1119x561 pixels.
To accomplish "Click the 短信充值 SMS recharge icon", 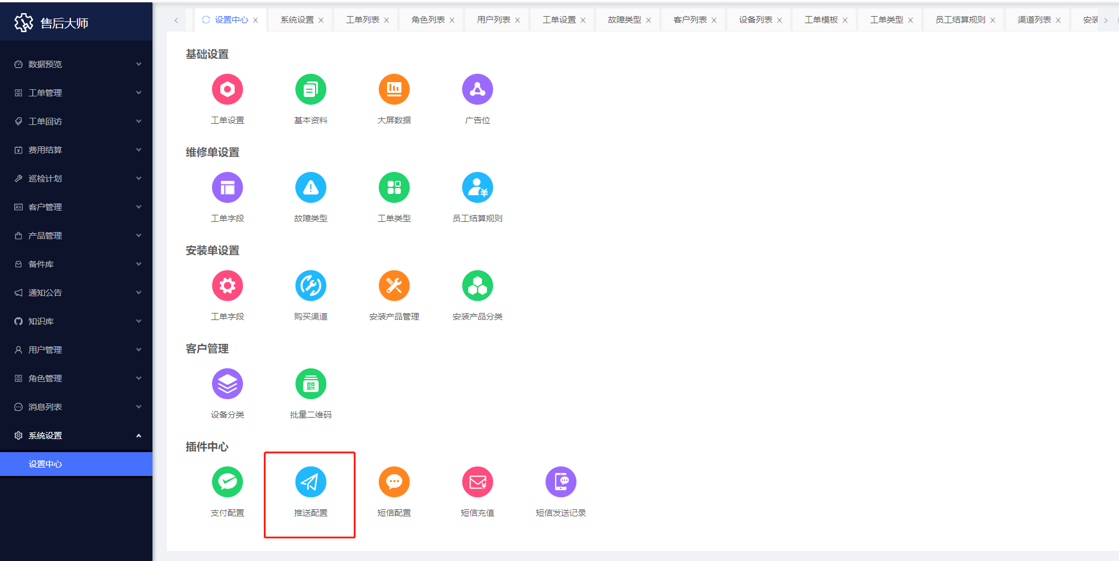I will pyautogui.click(x=477, y=482).
